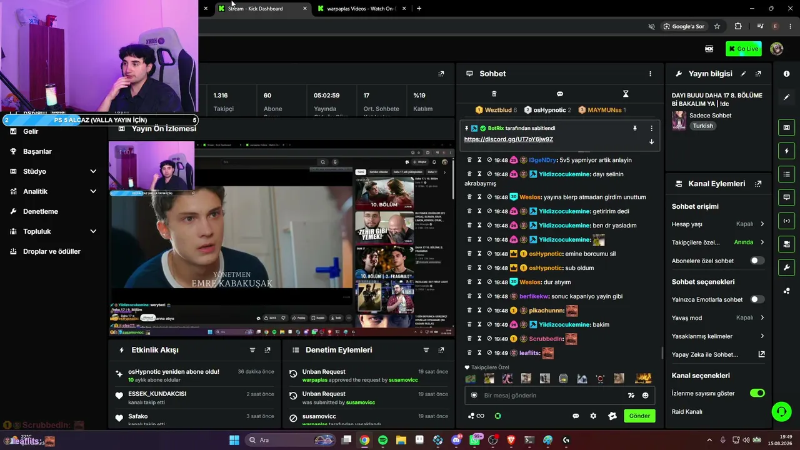This screenshot has height=450, width=800.
Task: Open chat settings gear icon
Action: tap(593, 416)
